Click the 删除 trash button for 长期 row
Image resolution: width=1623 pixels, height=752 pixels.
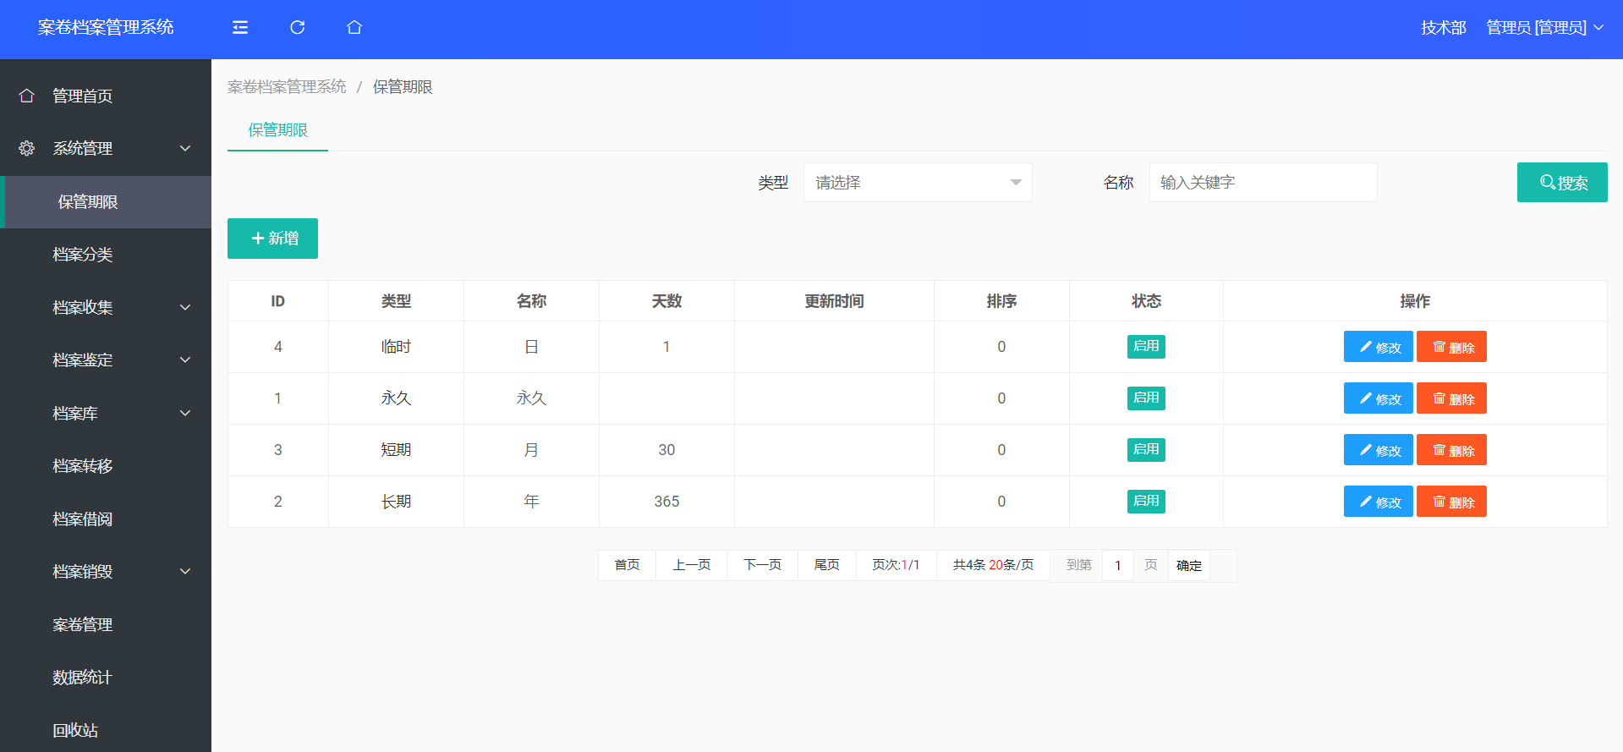(1451, 502)
